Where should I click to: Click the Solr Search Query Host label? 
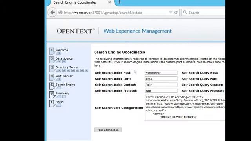200,73
